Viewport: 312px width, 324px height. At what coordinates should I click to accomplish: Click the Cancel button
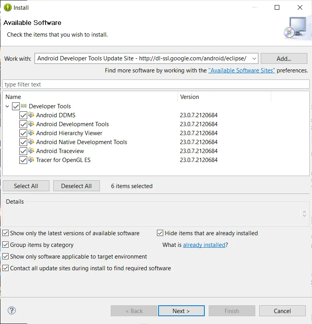pos(282,311)
